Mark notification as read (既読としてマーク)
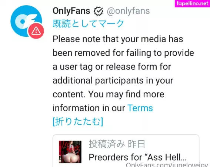210x167 pixels. pos(89,23)
